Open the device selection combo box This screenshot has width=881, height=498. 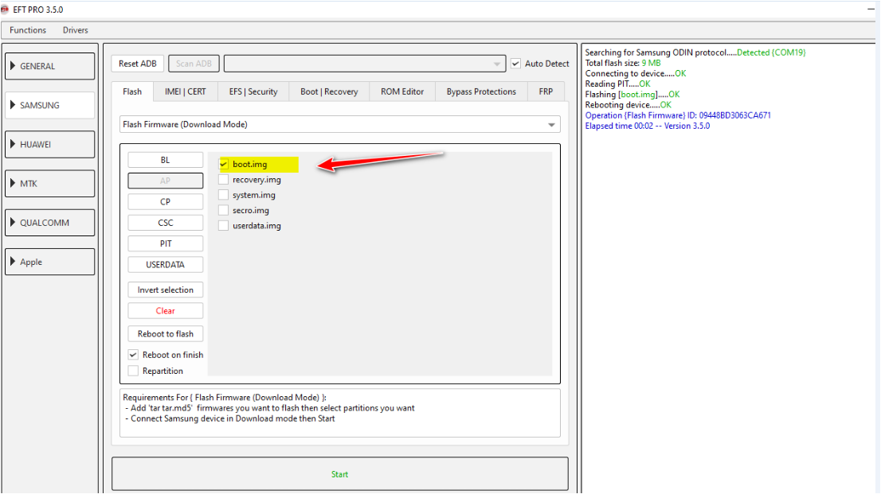pyautogui.click(x=365, y=64)
